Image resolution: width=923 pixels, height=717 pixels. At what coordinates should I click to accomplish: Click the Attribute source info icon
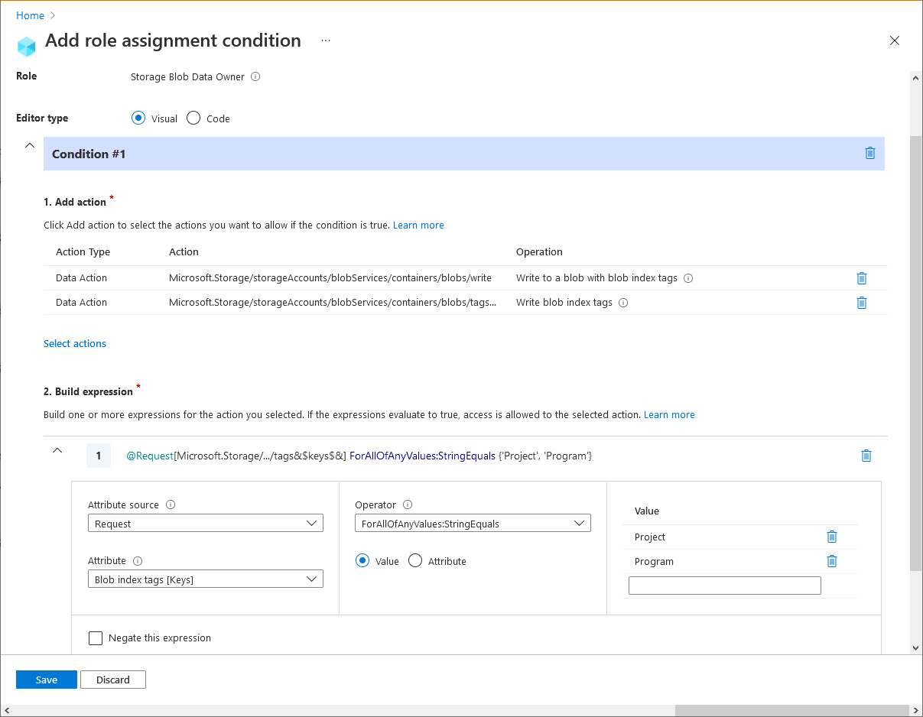[x=170, y=504]
